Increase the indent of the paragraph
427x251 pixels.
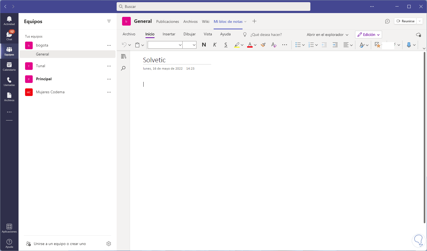coord(335,45)
